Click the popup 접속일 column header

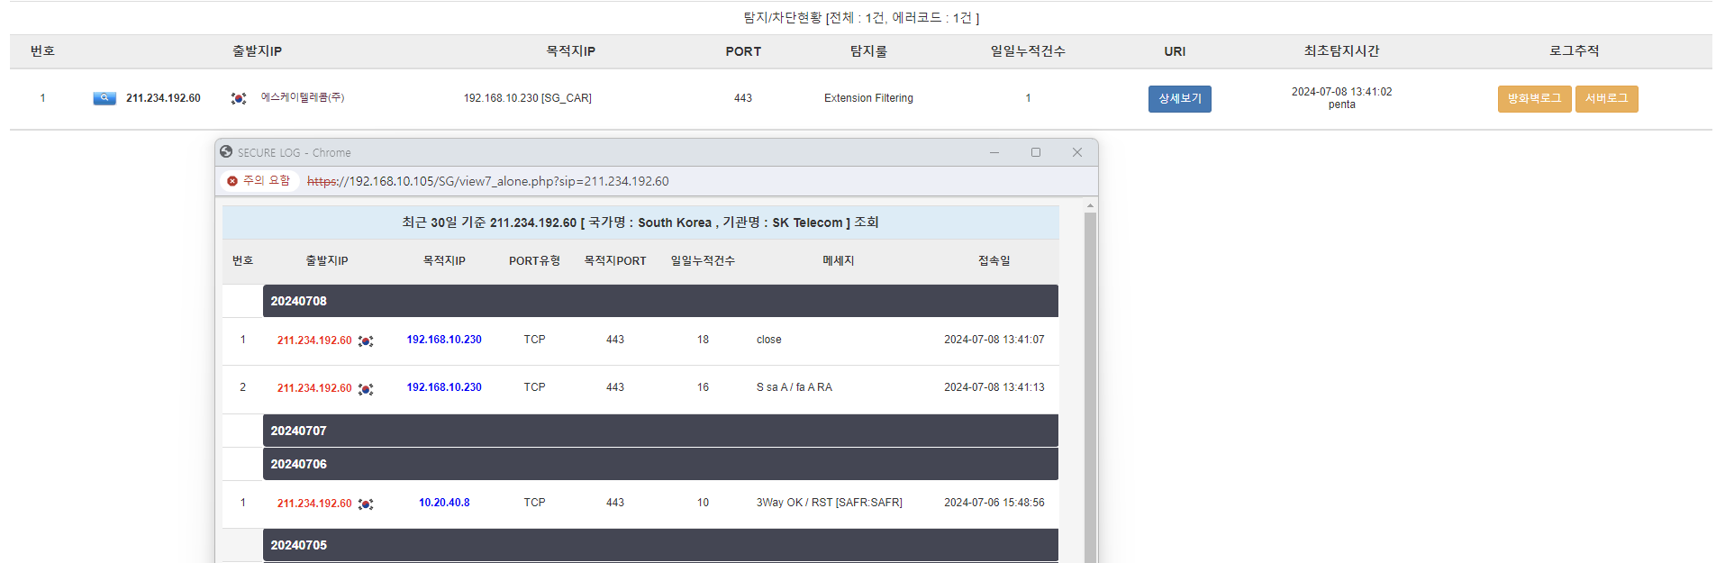[994, 260]
